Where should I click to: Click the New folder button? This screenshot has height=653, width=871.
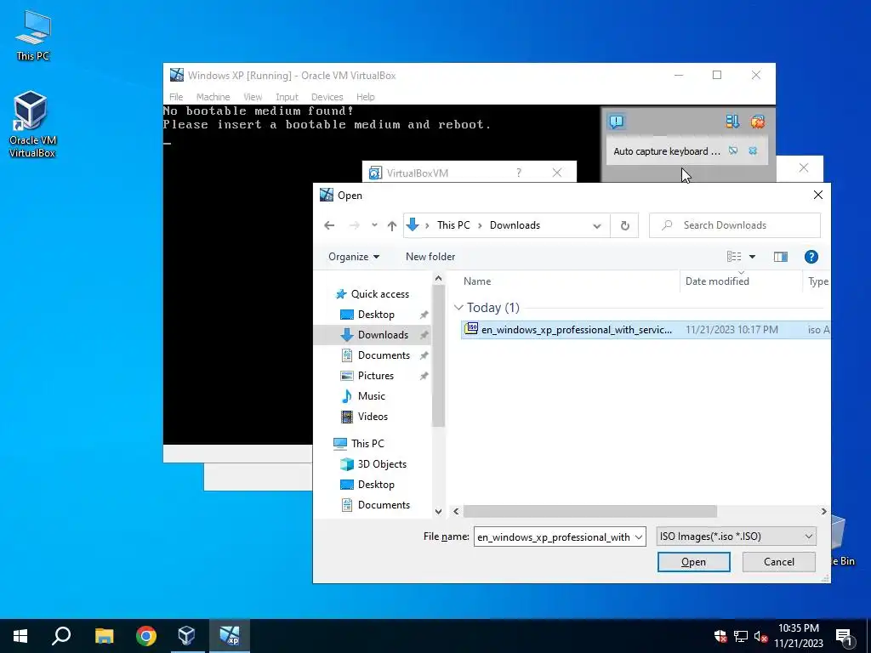(430, 257)
